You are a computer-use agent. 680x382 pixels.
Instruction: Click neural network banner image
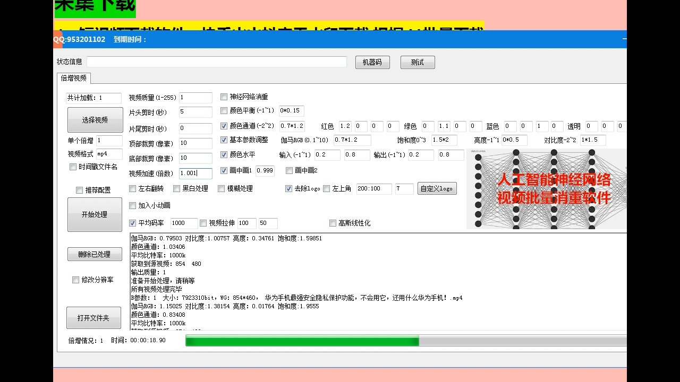point(547,189)
